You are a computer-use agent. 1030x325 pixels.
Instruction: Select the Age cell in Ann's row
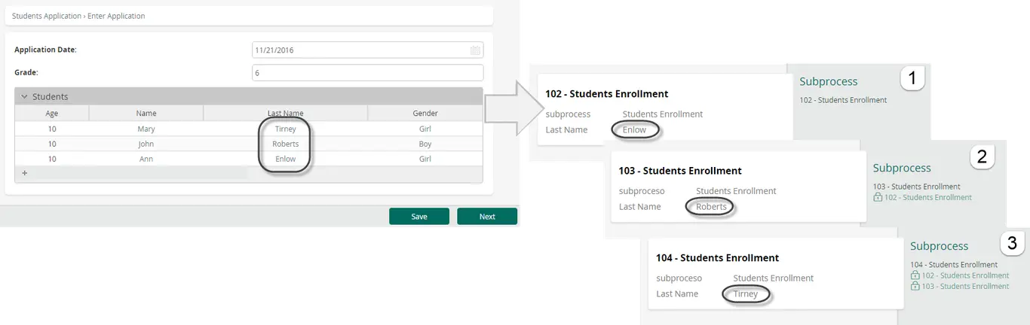52,159
